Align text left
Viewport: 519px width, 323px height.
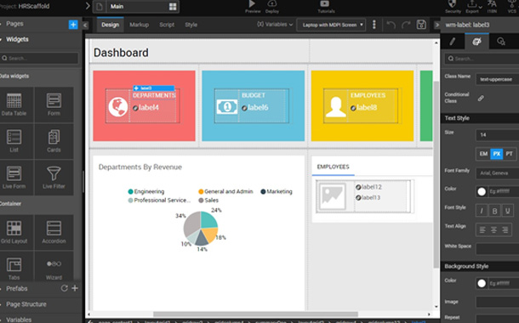pyautogui.click(x=482, y=229)
